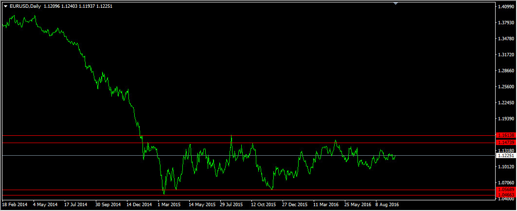The width and height of the screenshot is (517, 211).
Task: Select the red 1.14739 price level label
Action: [505, 143]
